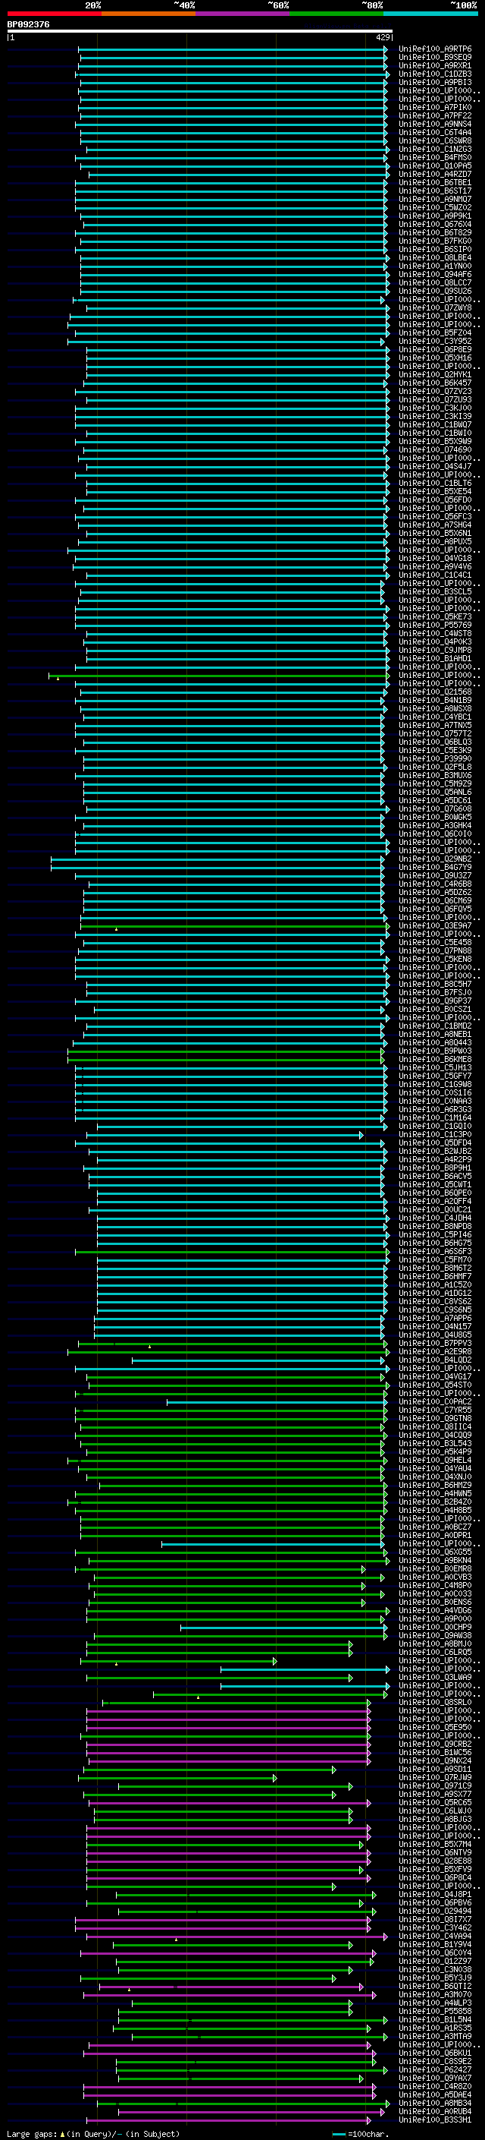Image resolution: width=485 pixels, height=2140 pixels.
Task: Click the 429 query end position label
Action: pyautogui.click(x=382, y=37)
